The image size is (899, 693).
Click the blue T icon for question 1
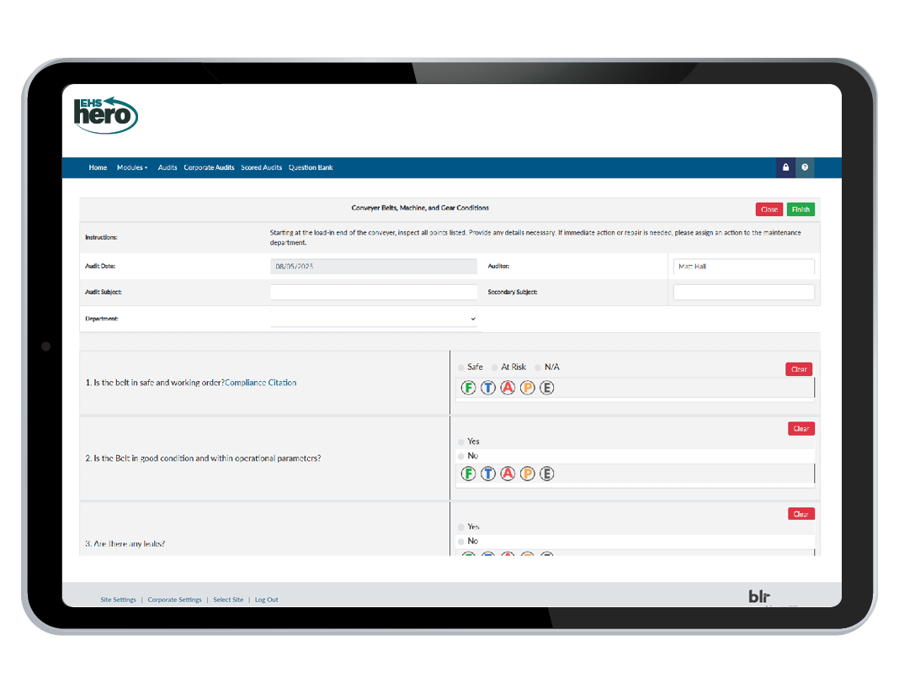487,388
